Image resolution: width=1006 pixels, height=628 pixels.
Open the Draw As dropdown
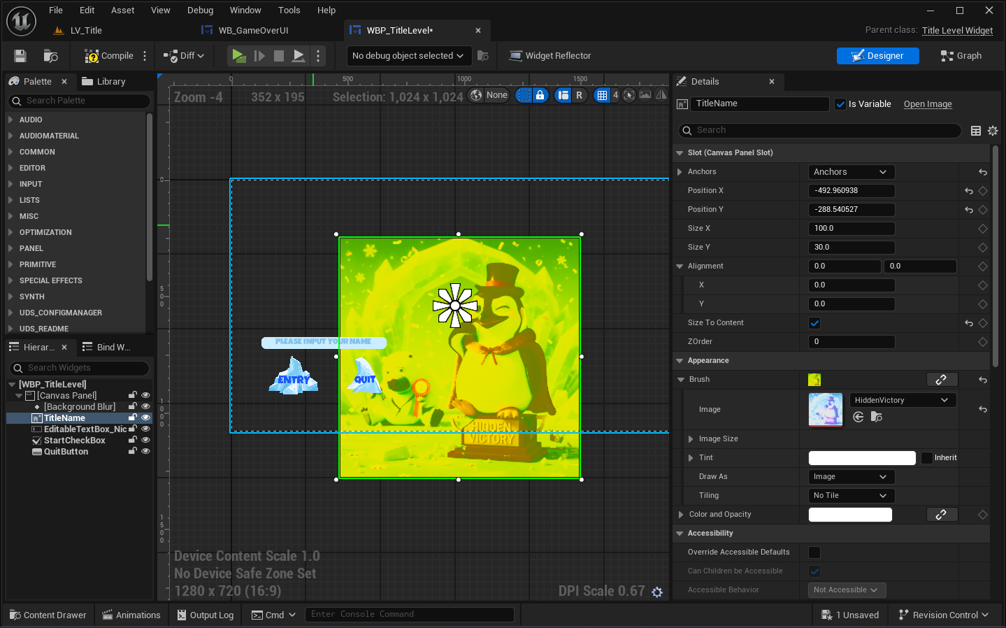coord(850,477)
